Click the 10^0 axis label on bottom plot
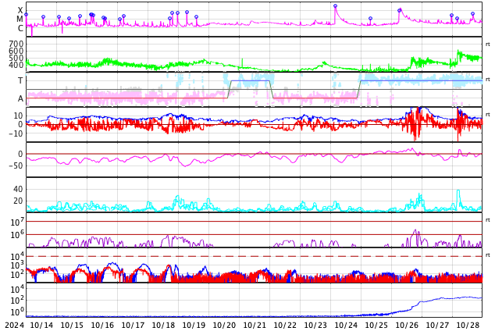The width and height of the screenshot is (495, 331). [x=17, y=311]
